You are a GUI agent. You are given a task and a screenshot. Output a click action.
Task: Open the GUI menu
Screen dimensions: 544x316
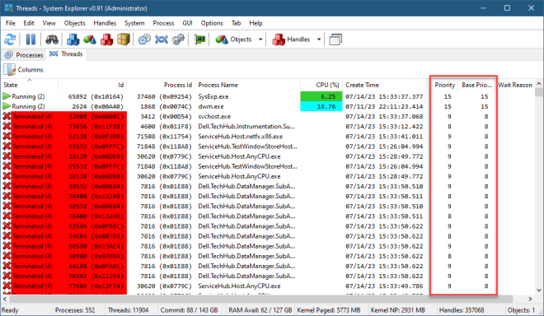point(187,23)
